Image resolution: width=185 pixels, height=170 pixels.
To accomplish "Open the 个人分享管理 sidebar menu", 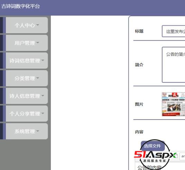I will [x=27, y=114].
